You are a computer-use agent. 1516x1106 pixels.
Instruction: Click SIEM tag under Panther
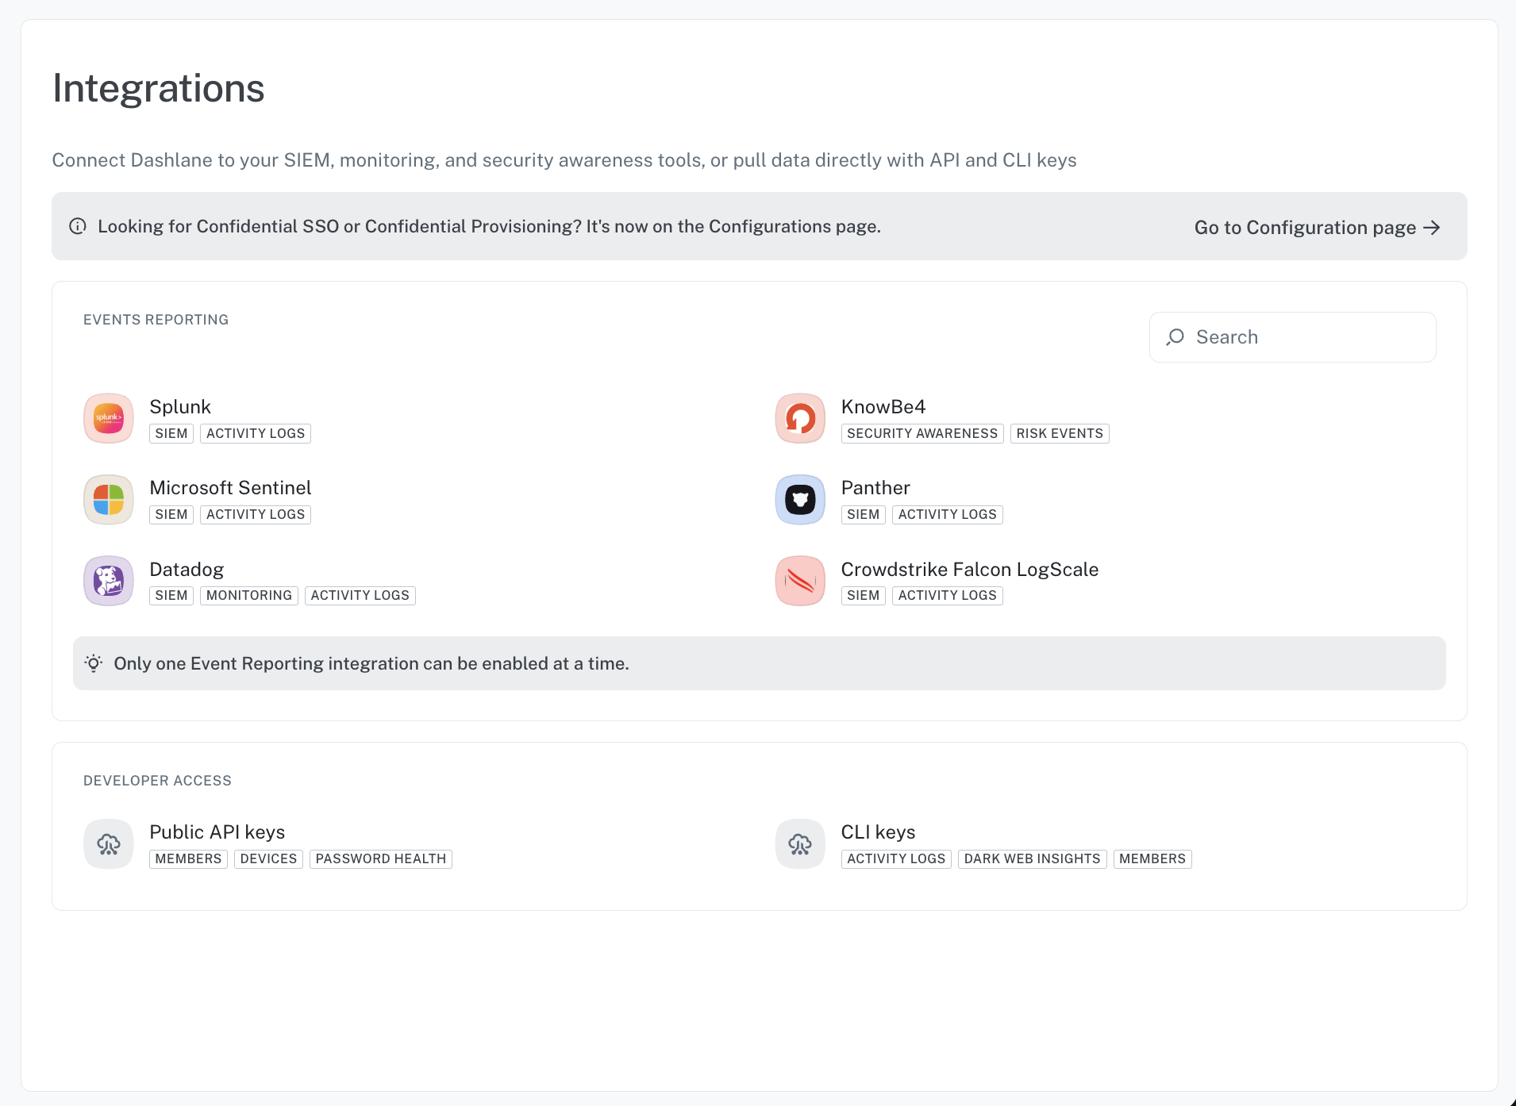click(864, 515)
